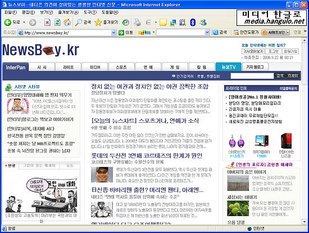Open the 보기(V) menu
The width and height of the screenshot is (309, 233).
(46, 12)
